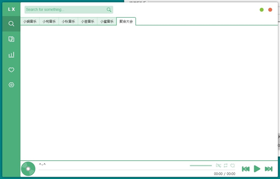Image resolution: width=280 pixels, height=179 pixels.
Task: Switch to the 小蜜音乐 tab
Action: pyautogui.click(x=107, y=21)
